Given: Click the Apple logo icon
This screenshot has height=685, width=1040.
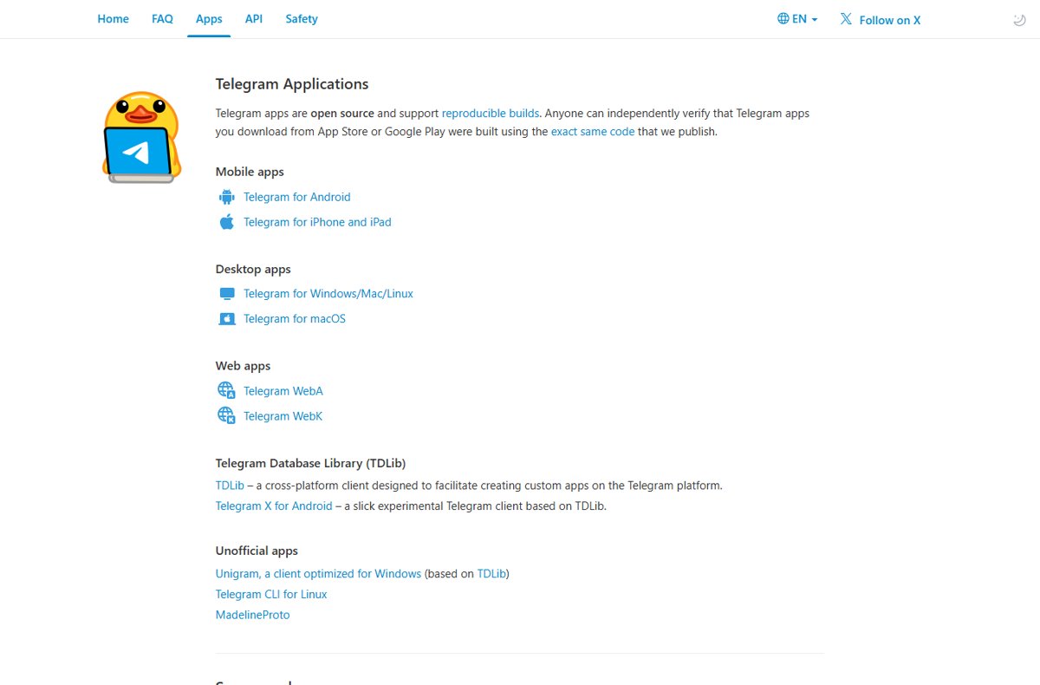Looking at the screenshot, I should 226,222.
